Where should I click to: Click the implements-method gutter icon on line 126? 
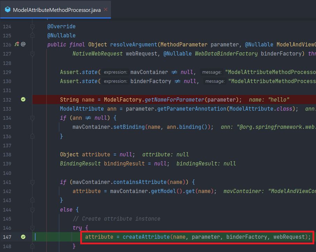pos(17,44)
